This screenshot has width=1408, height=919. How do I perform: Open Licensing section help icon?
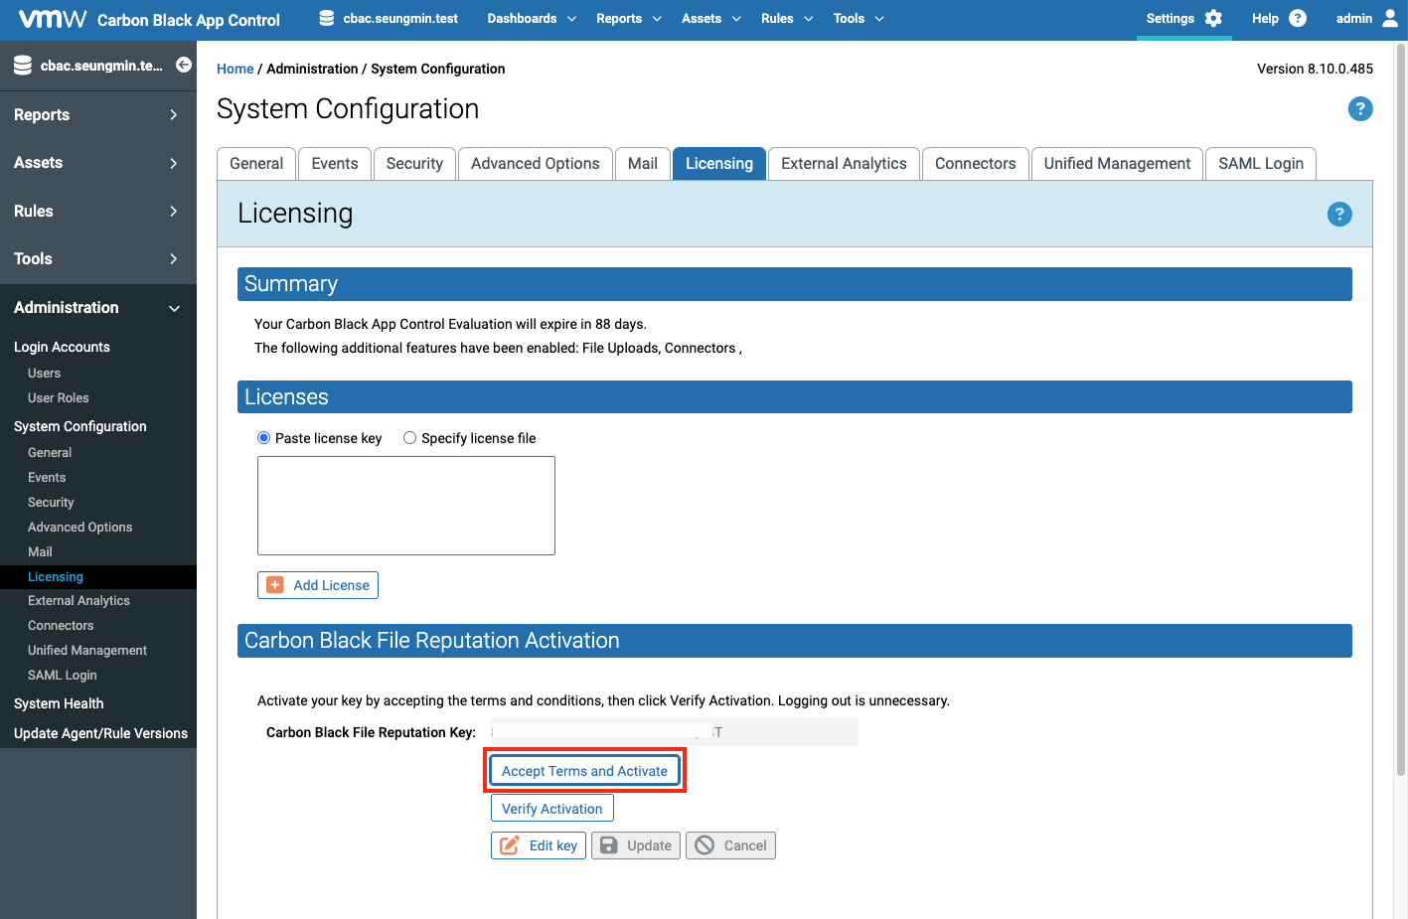click(x=1339, y=214)
